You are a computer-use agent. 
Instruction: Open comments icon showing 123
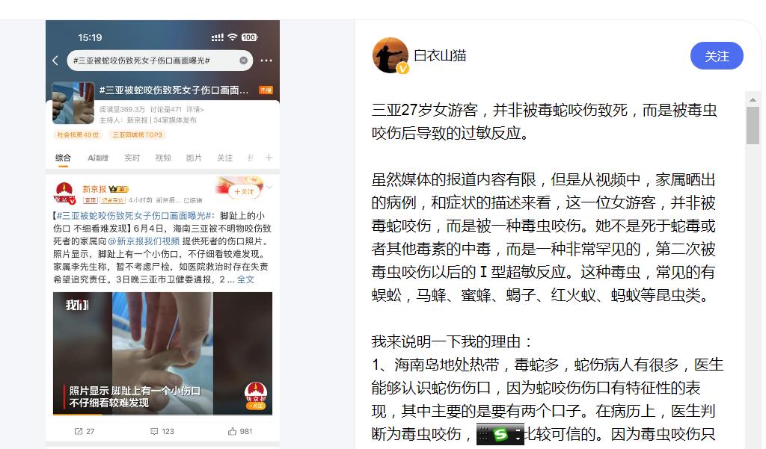pos(162,431)
